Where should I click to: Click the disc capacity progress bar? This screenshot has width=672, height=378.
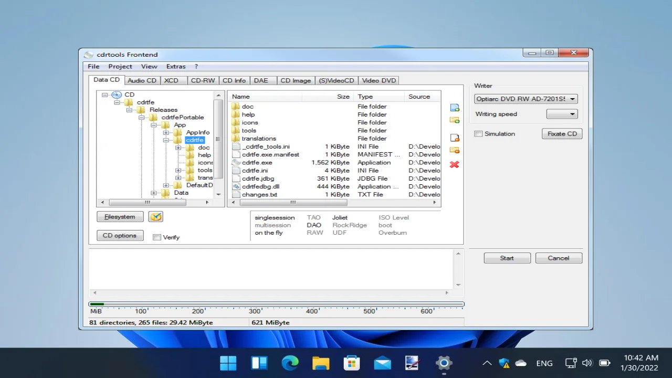(276, 304)
